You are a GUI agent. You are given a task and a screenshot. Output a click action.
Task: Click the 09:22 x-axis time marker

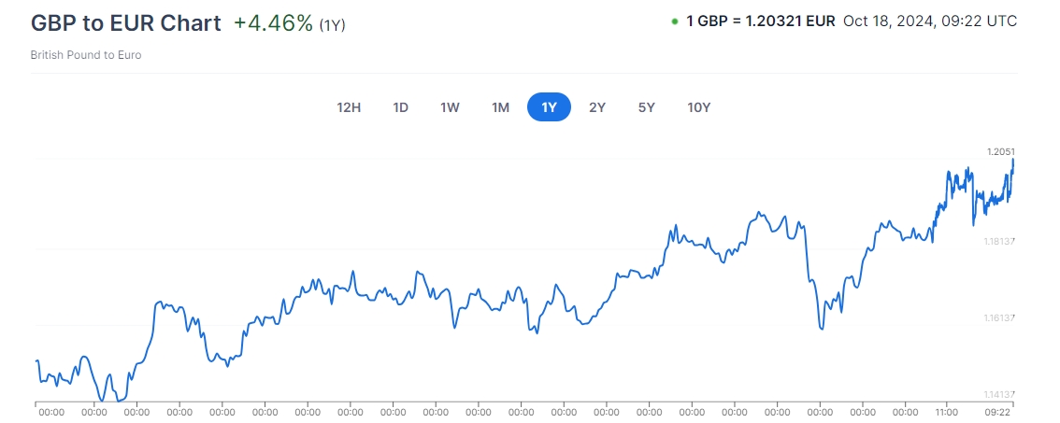[x=998, y=411]
